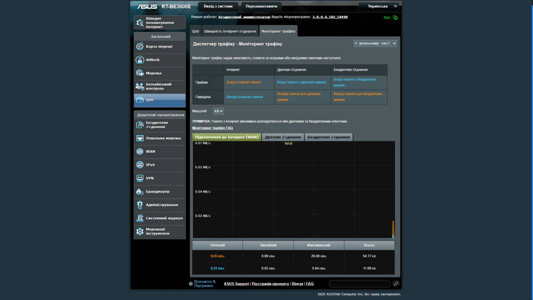
Task: Click the help question mark icon
Action: pos(190,283)
